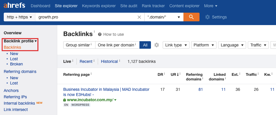Open Referring IPs in the sidebar
276x115 pixels.
point(15,97)
